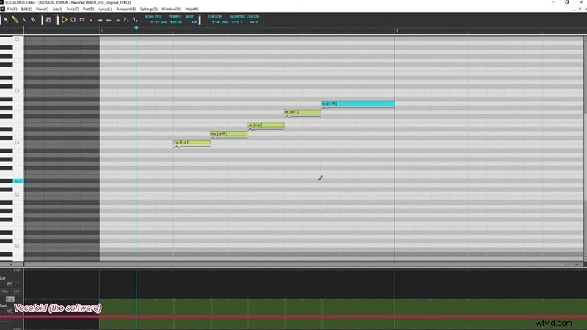Viewport: 587px width, 330px height.
Task: Open the Transport menu
Action: click(x=125, y=9)
